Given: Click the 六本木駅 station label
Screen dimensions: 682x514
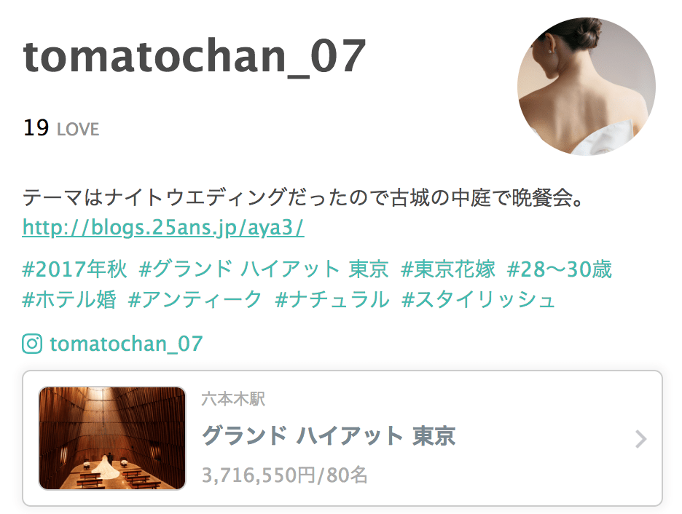Looking at the screenshot, I should (x=233, y=399).
